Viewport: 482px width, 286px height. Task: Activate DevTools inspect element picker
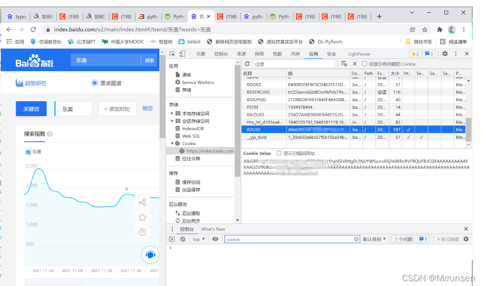(172, 54)
